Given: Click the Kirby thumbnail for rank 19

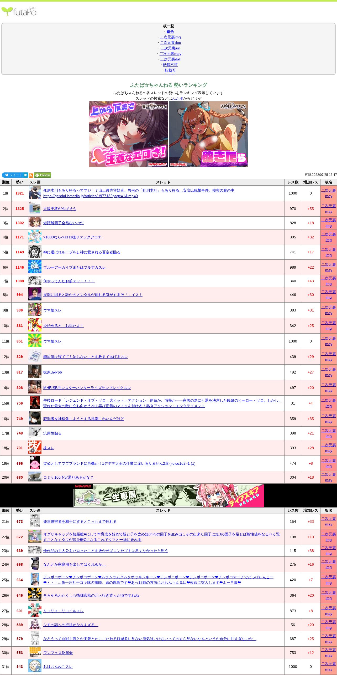Looking at the screenshot, I should click(x=35, y=463).
